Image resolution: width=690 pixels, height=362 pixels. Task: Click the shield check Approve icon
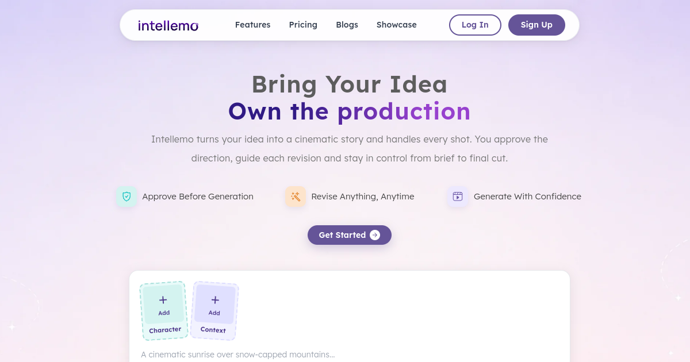pyautogui.click(x=126, y=197)
